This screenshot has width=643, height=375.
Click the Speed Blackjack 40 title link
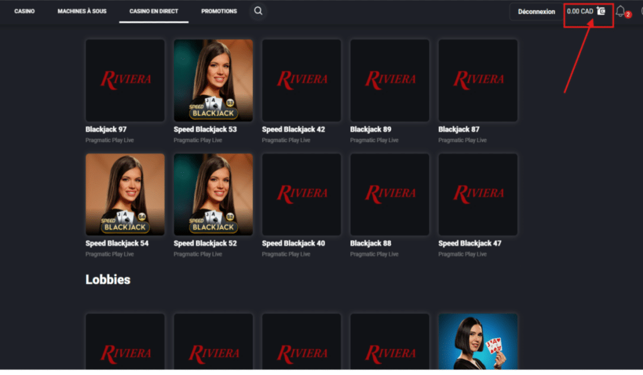tap(293, 243)
